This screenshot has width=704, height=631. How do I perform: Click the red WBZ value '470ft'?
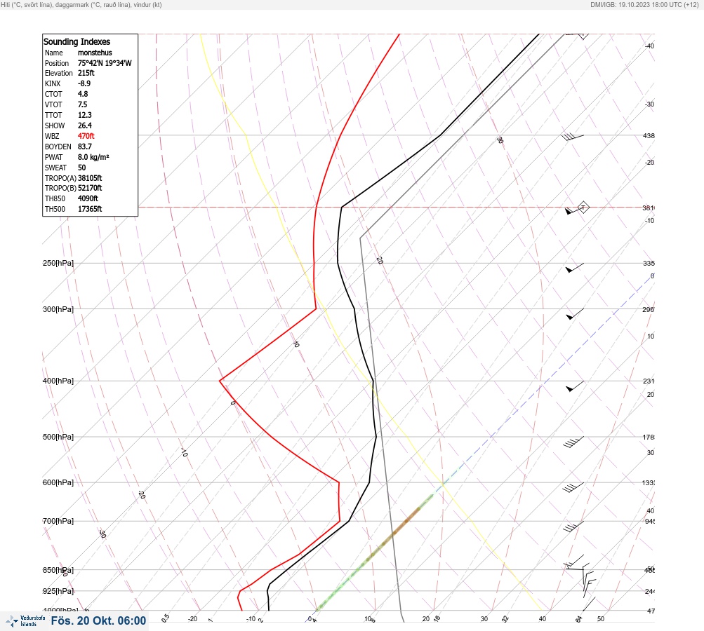point(86,135)
